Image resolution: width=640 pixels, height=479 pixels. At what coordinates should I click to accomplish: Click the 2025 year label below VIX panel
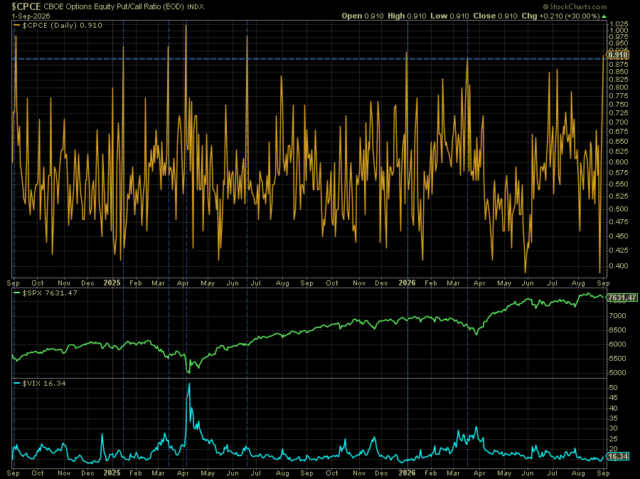tap(112, 473)
